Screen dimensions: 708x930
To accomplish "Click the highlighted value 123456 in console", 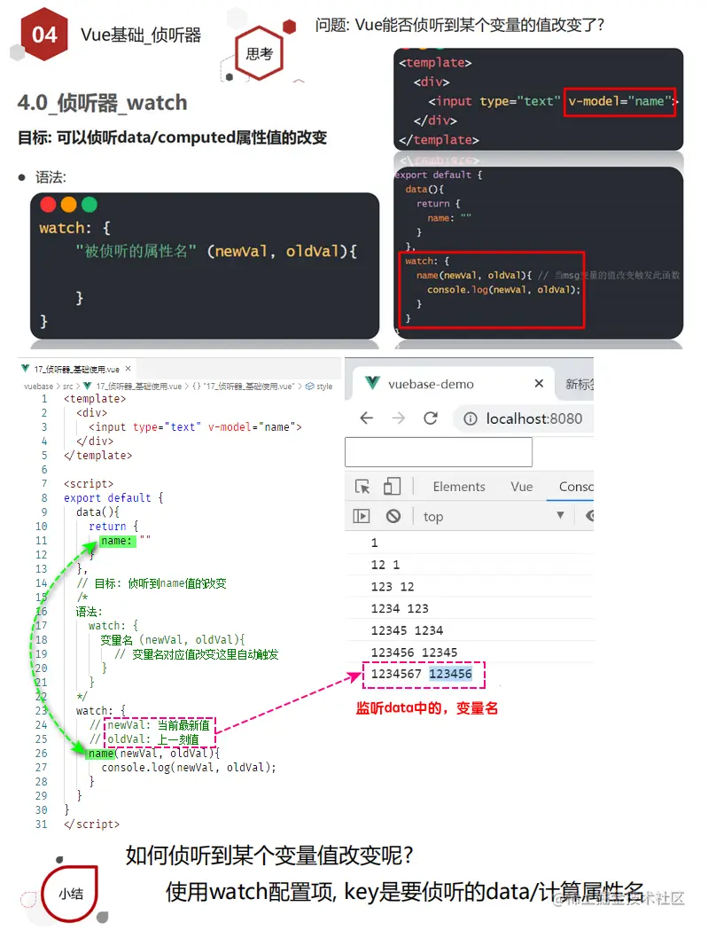I will [451, 674].
